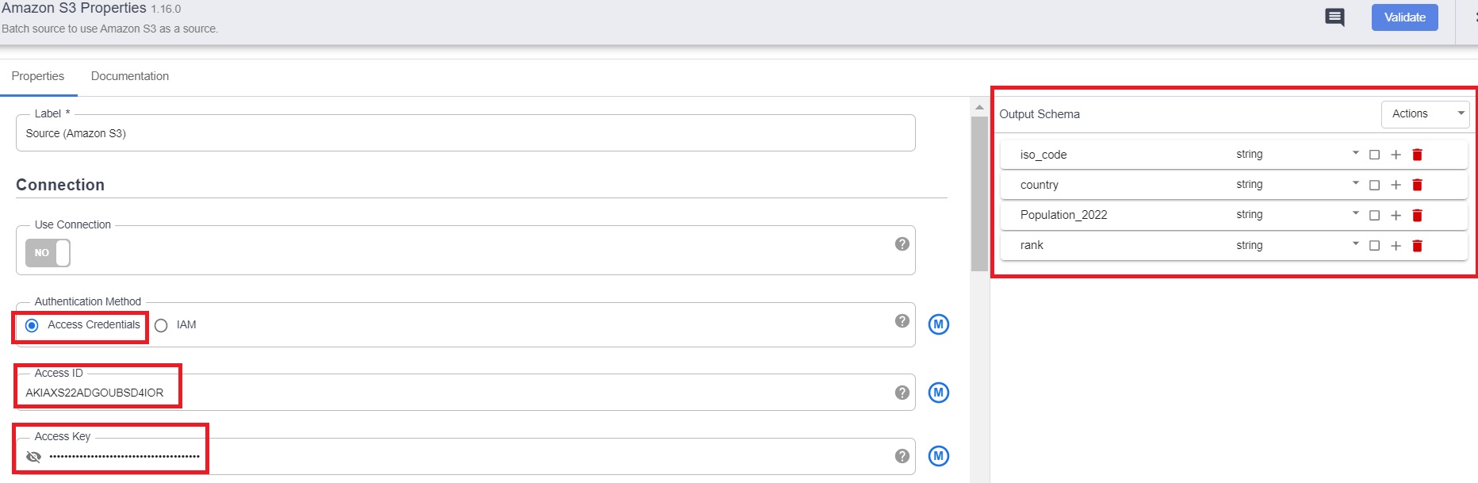Viewport: 1478px width, 483px height.
Task: Select the Properties tab
Action: pos(38,75)
